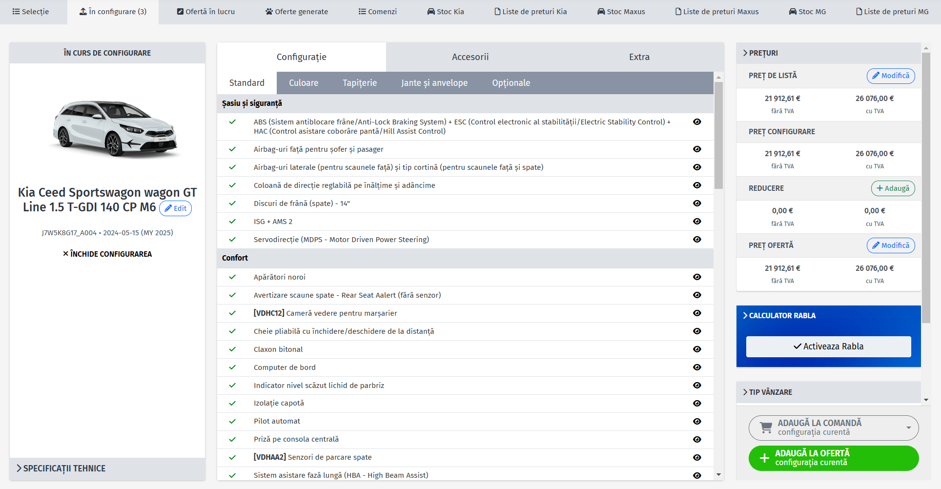Click ÎNCHIDE CONFIGURAREA link

click(107, 254)
